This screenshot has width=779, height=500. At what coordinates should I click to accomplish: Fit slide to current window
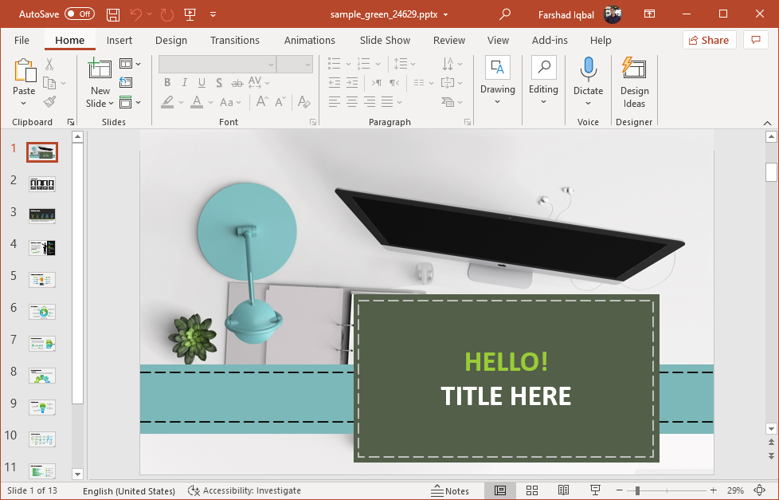click(759, 490)
